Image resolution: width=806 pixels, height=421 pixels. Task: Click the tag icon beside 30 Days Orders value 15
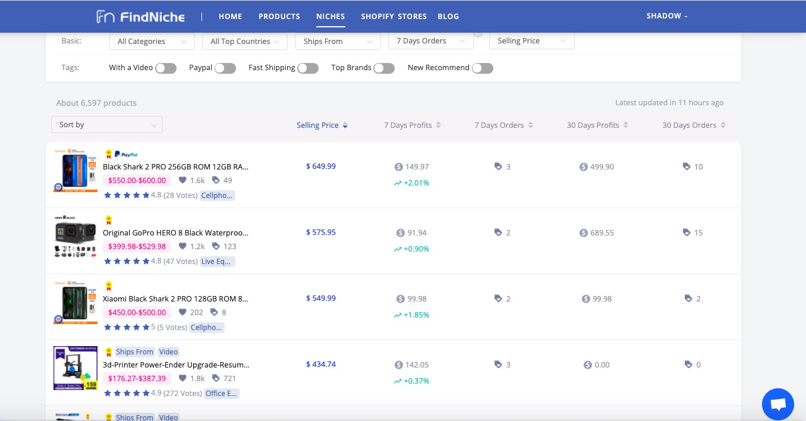click(687, 233)
